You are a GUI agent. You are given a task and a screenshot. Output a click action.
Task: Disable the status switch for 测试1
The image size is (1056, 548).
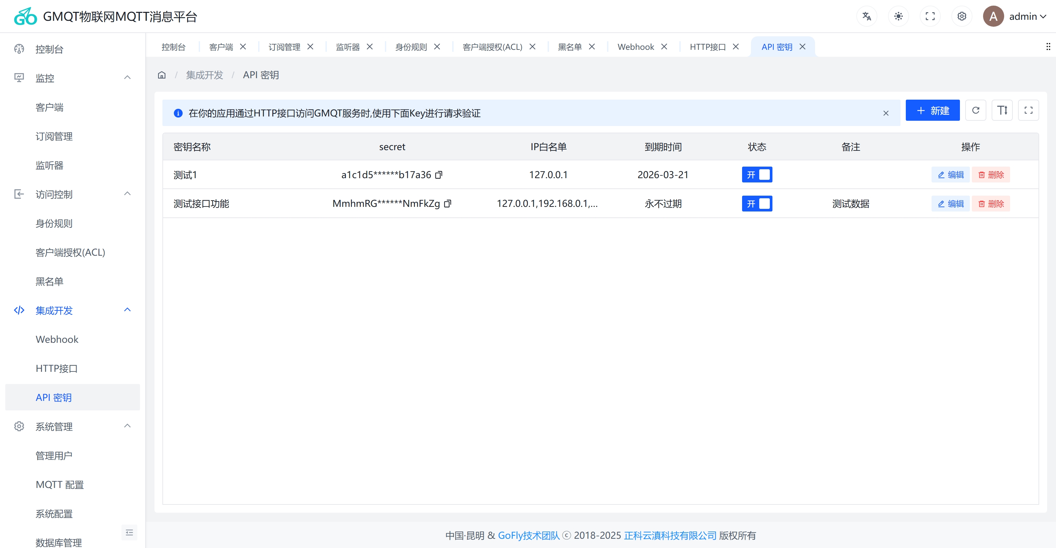point(757,174)
